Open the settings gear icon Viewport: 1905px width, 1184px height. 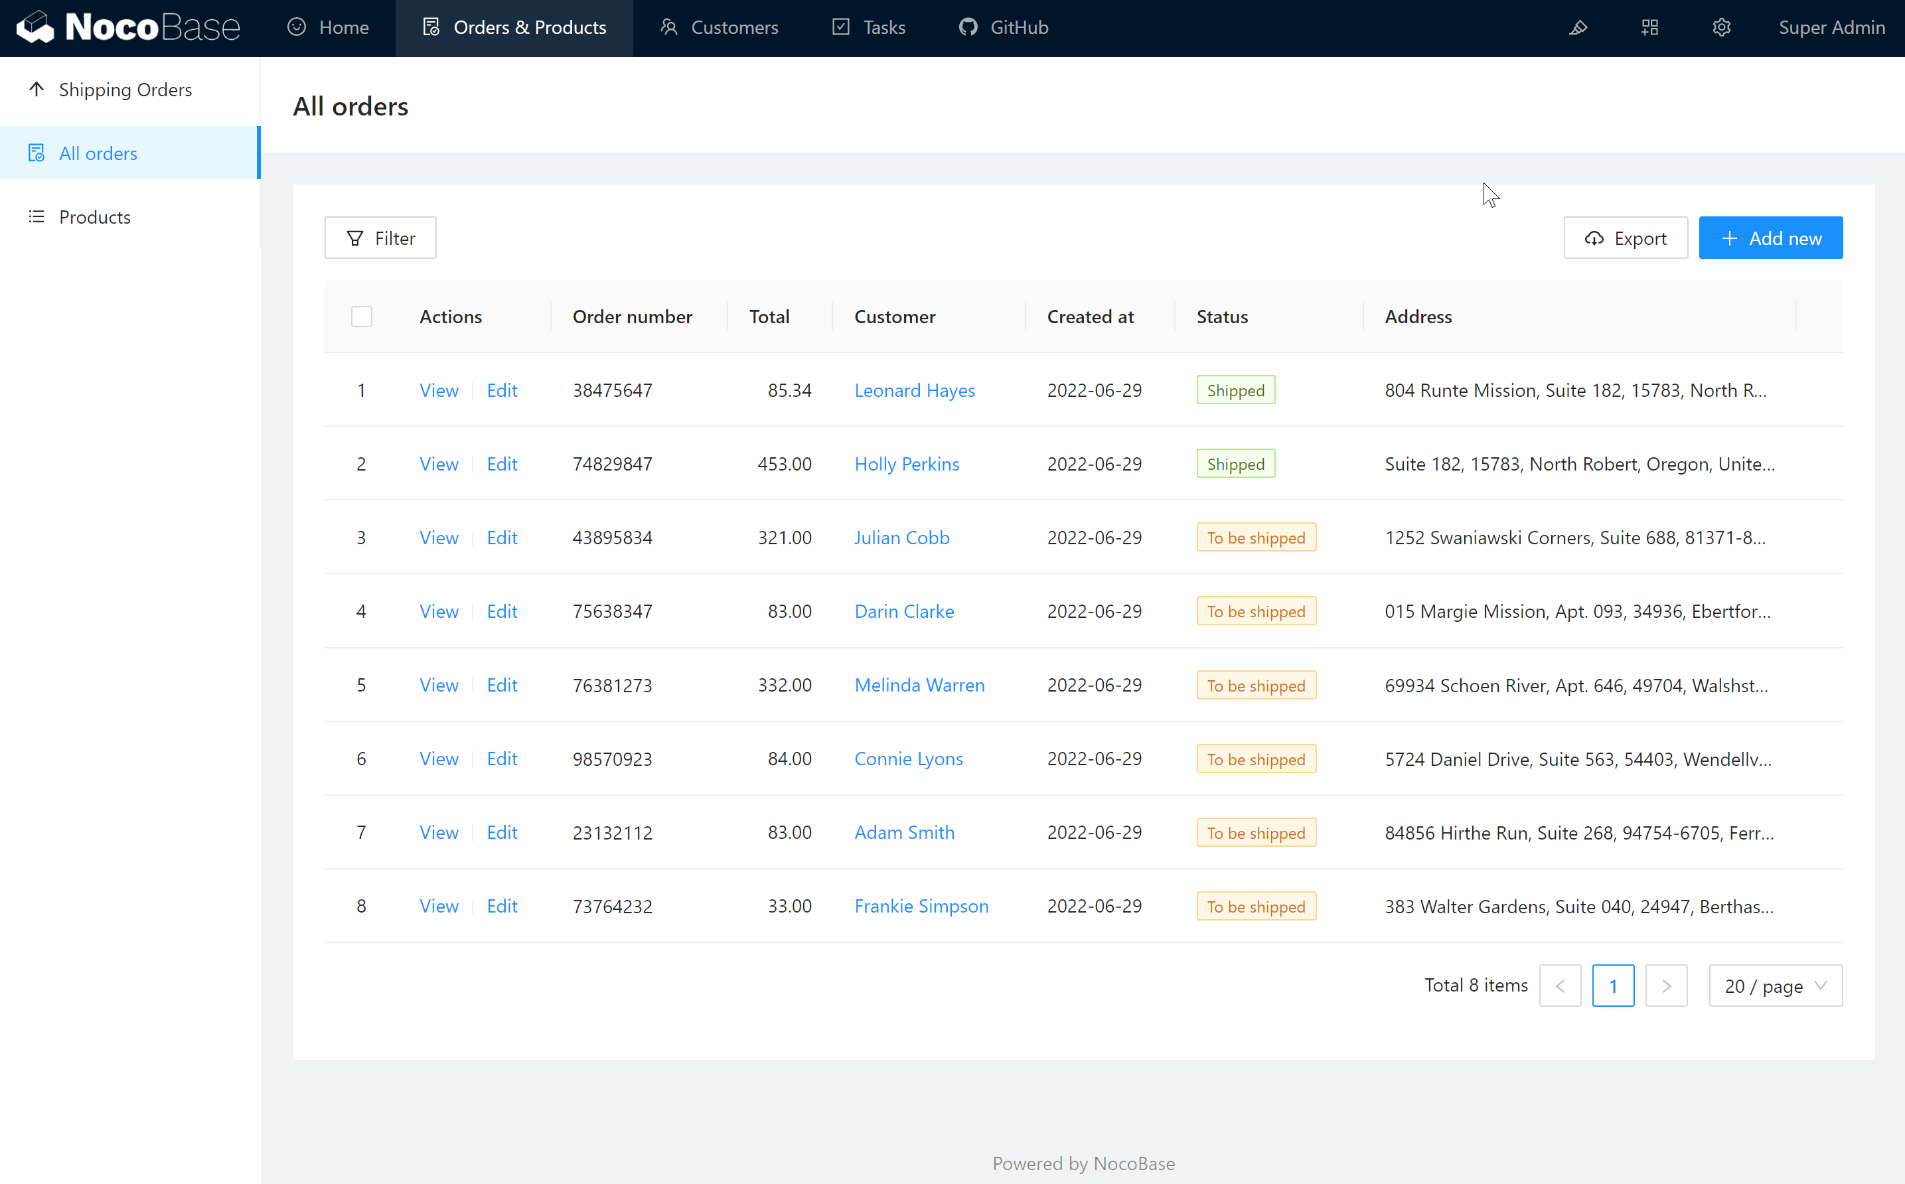click(1721, 27)
